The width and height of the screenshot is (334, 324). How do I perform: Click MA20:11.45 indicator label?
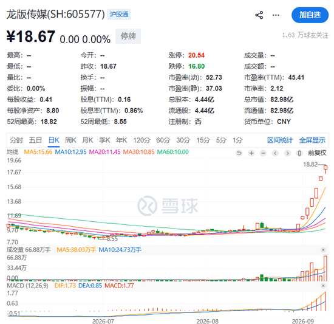[105, 152]
